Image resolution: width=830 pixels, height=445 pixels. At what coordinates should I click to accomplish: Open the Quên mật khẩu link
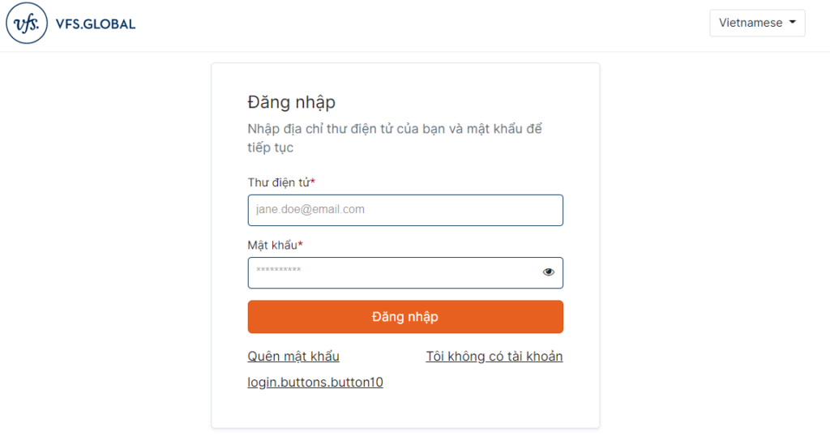(293, 356)
